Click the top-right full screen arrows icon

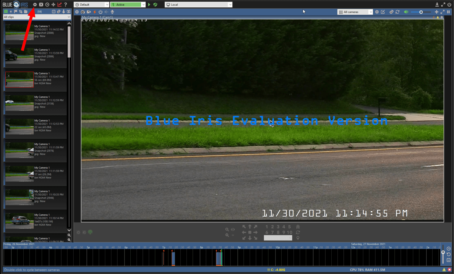(443, 4)
